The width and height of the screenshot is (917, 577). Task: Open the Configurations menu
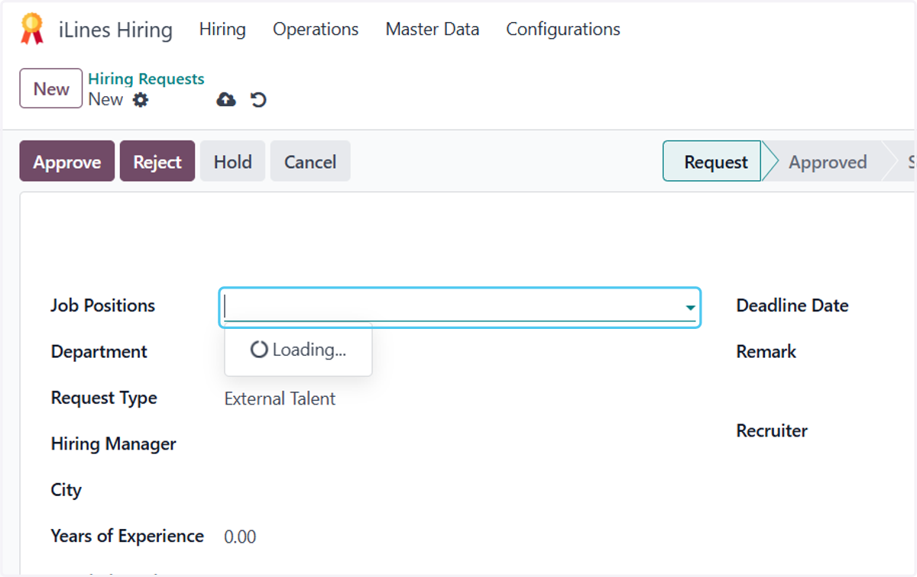click(563, 30)
